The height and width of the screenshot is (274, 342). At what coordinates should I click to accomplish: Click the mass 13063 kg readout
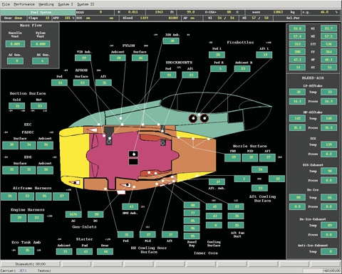coord(273,12)
